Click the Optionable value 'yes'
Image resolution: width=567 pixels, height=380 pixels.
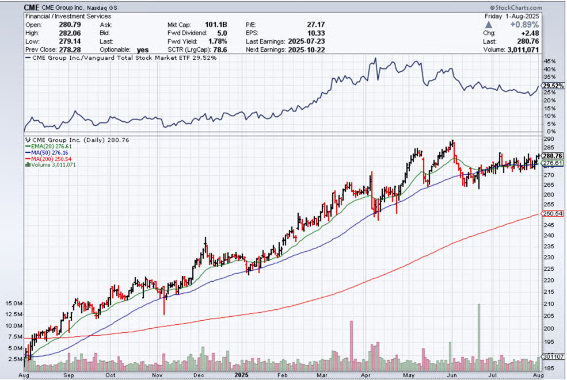click(143, 50)
